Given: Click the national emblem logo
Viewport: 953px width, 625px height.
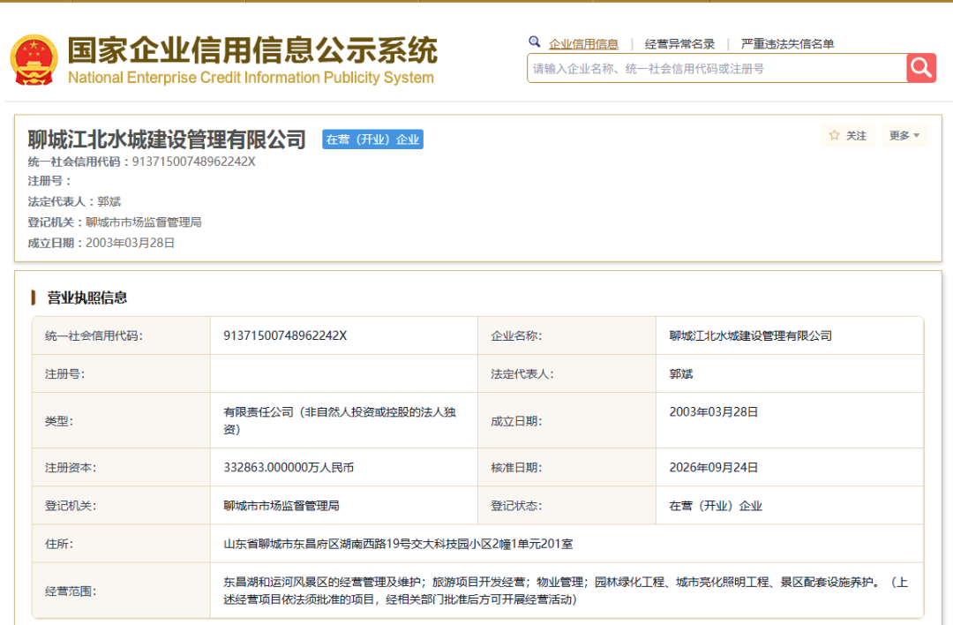Looking at the screenshot, I should 34,59.
